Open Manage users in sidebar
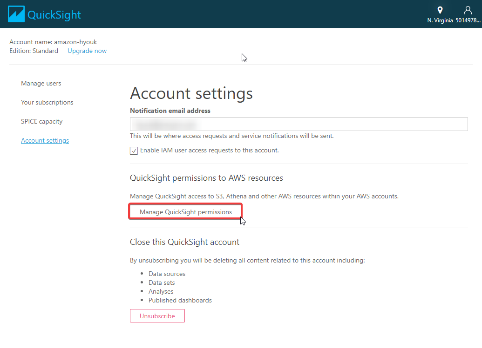The image size is (482, 348). coord(41,83)
